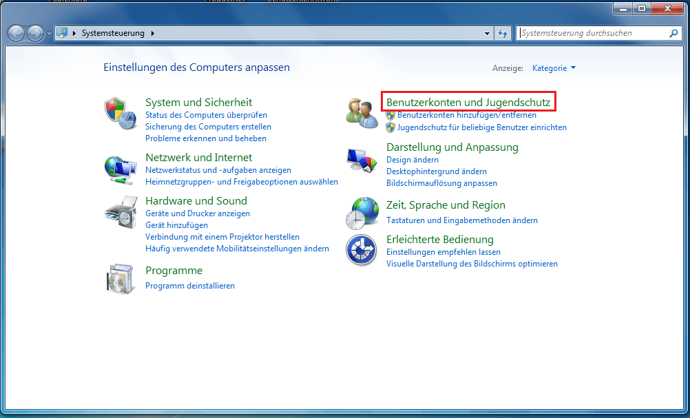Click Tastaturen und Eingabemethoden ändern

462,220
